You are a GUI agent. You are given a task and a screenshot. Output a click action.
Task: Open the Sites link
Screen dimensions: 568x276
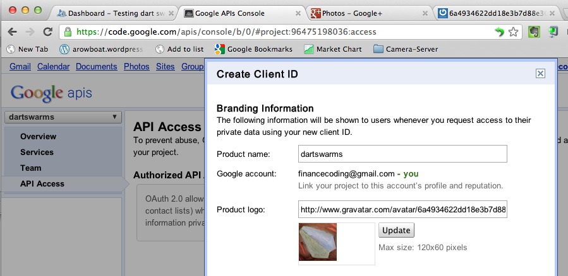165,66
